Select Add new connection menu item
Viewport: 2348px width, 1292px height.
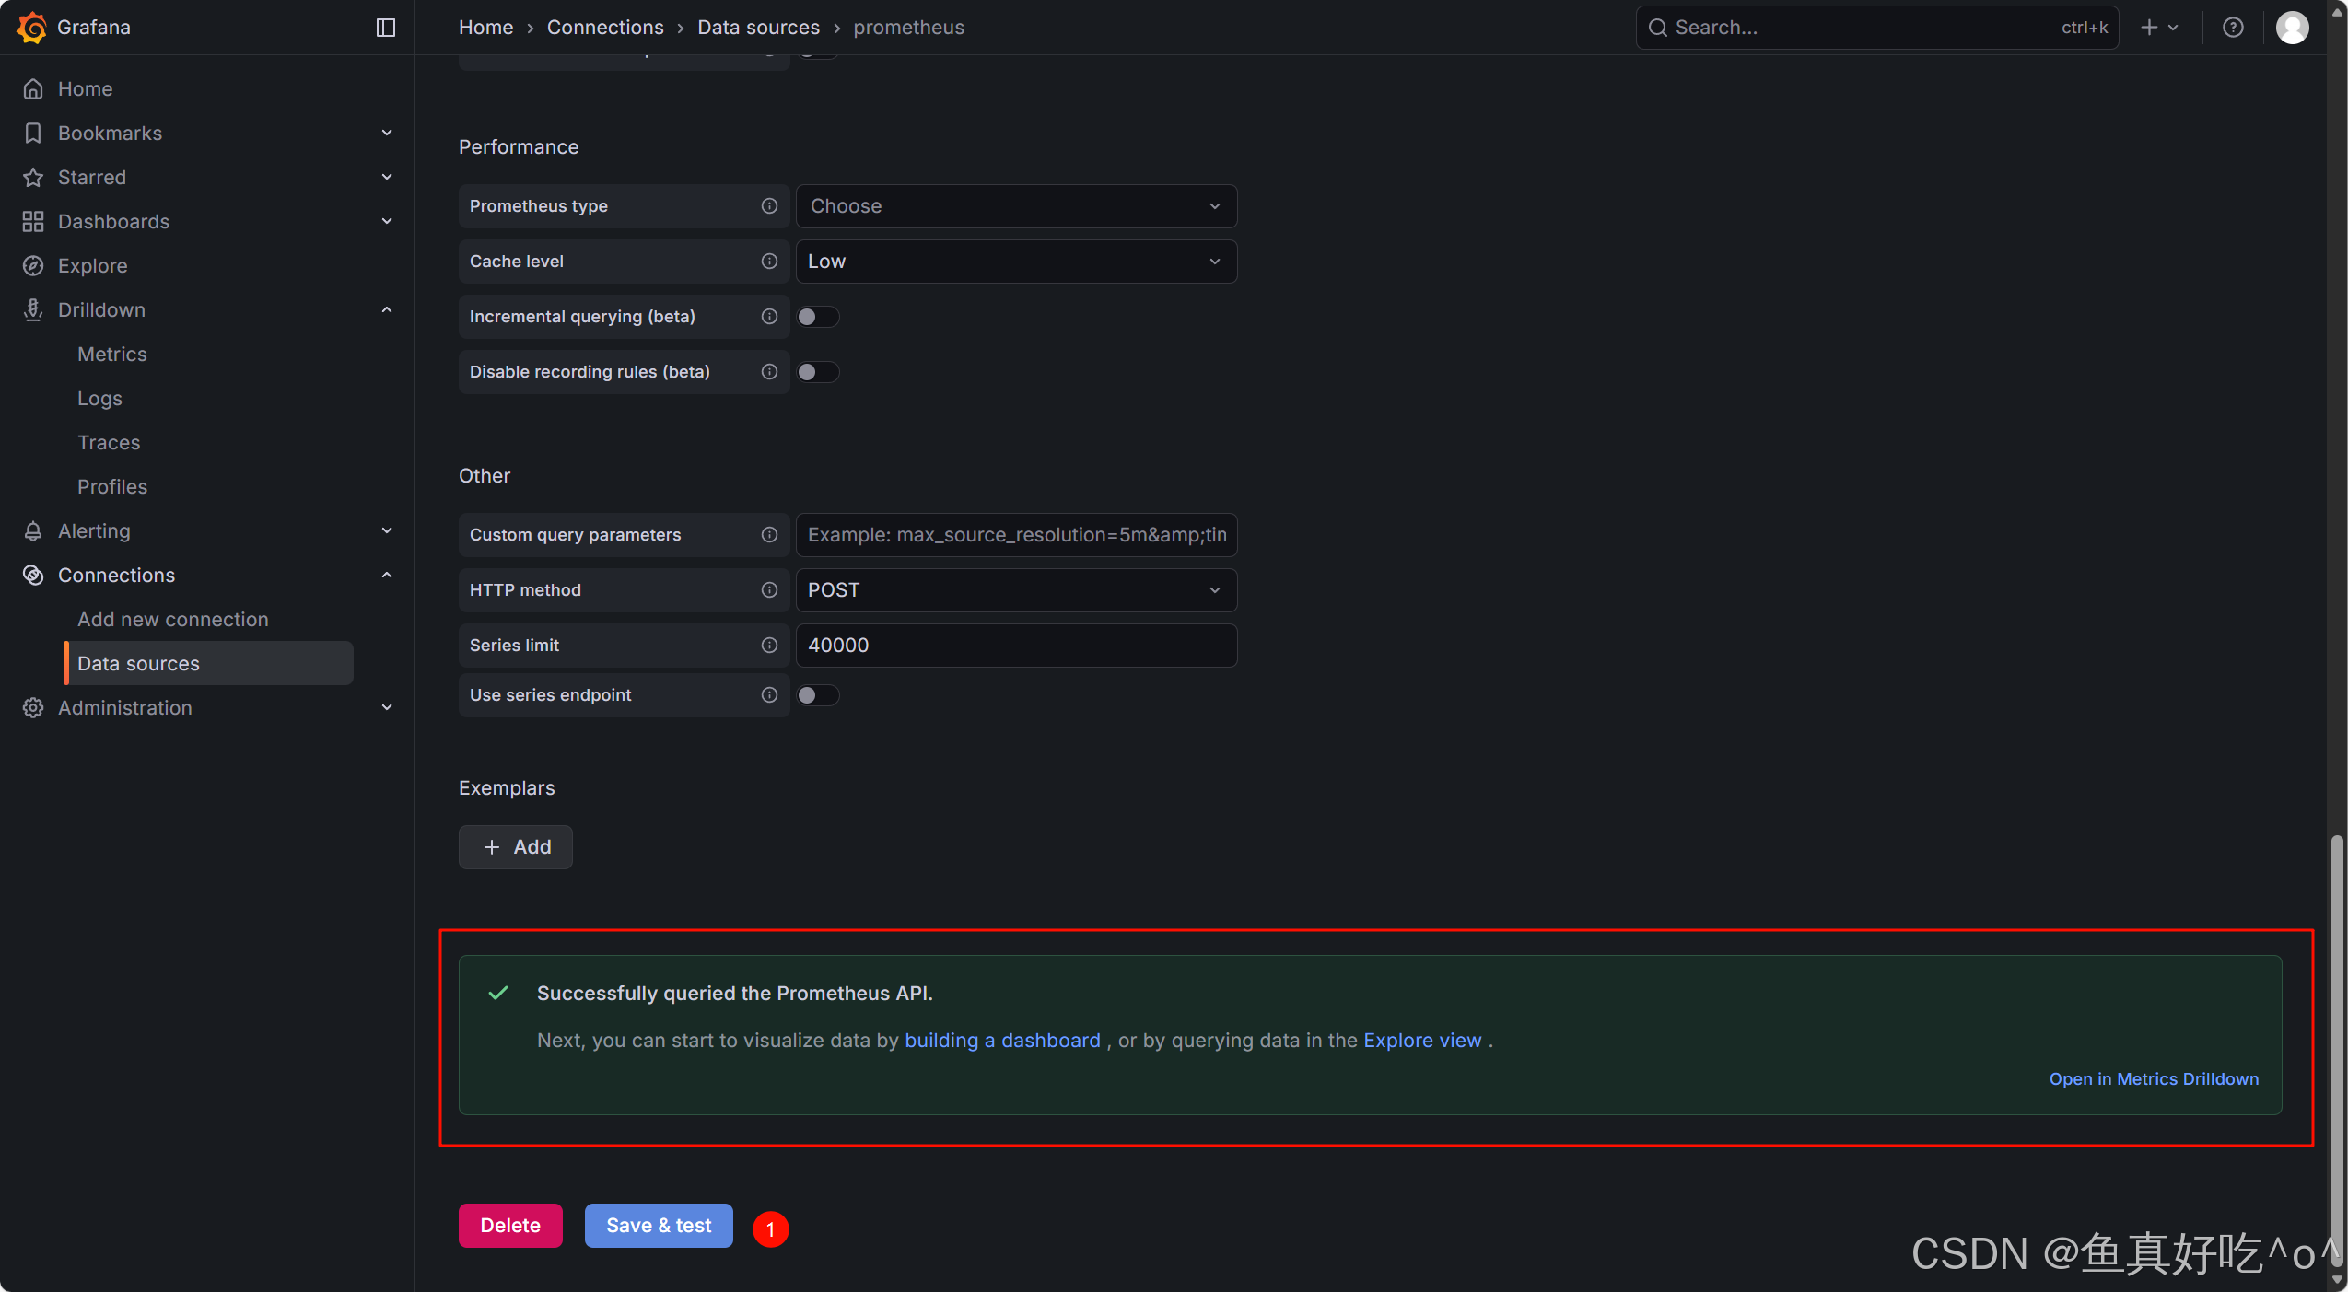pos(172,620)
